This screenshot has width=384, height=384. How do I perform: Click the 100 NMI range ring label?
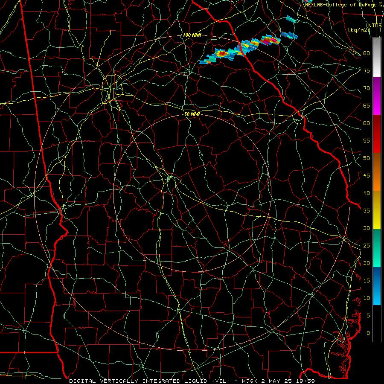192,35
